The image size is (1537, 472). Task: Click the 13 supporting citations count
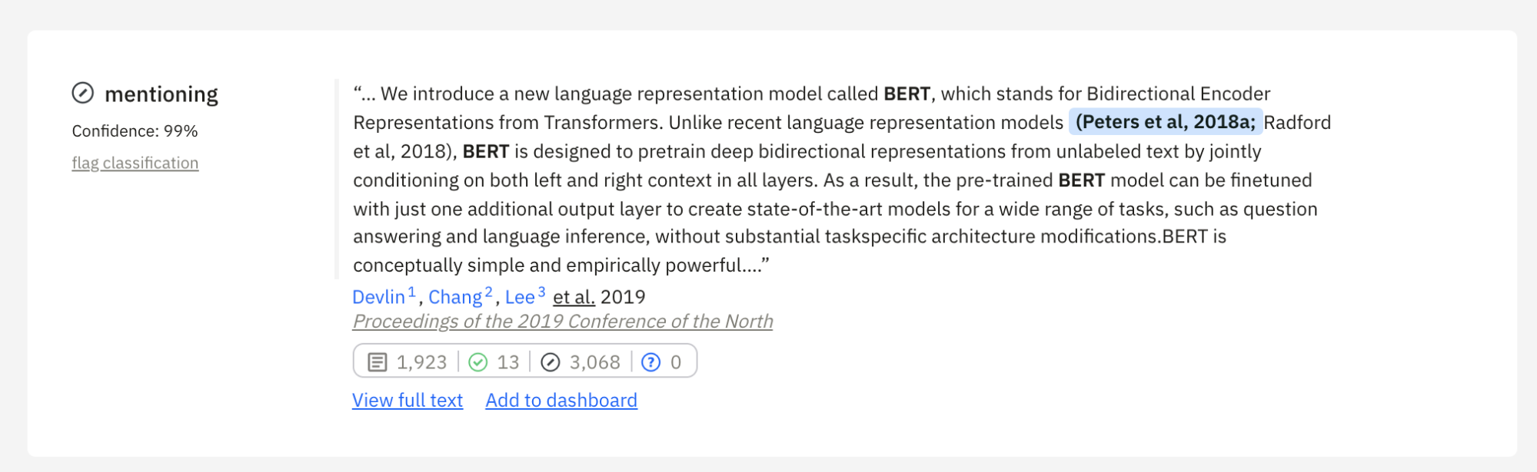click(507, 362)
